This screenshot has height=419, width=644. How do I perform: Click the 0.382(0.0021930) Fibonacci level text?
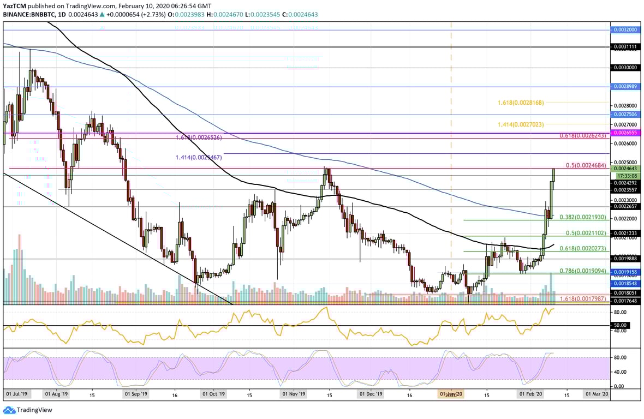583,217
